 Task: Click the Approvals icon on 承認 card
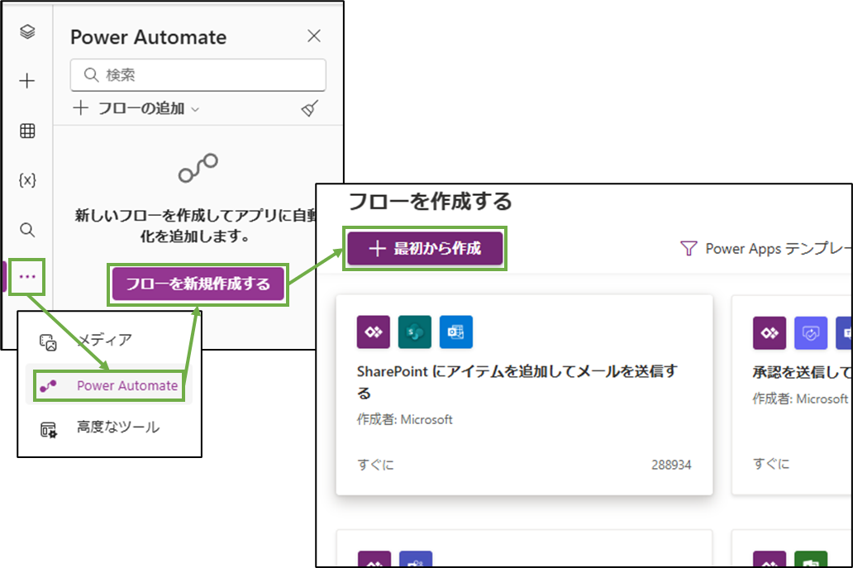(x=811, y=333)
